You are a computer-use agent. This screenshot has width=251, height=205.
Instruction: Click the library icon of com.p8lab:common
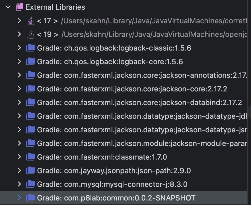click(31, 198)
